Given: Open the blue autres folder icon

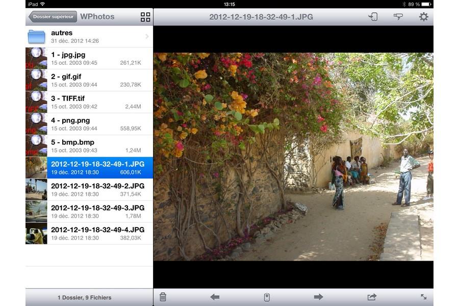Looking at the screenshot, I should click(x=36, y=37).
